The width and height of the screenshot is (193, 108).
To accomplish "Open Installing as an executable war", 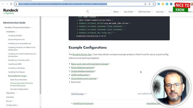I will click(20, 43).
